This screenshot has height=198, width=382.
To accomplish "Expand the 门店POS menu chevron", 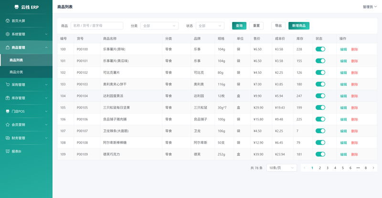I will 46,111.
